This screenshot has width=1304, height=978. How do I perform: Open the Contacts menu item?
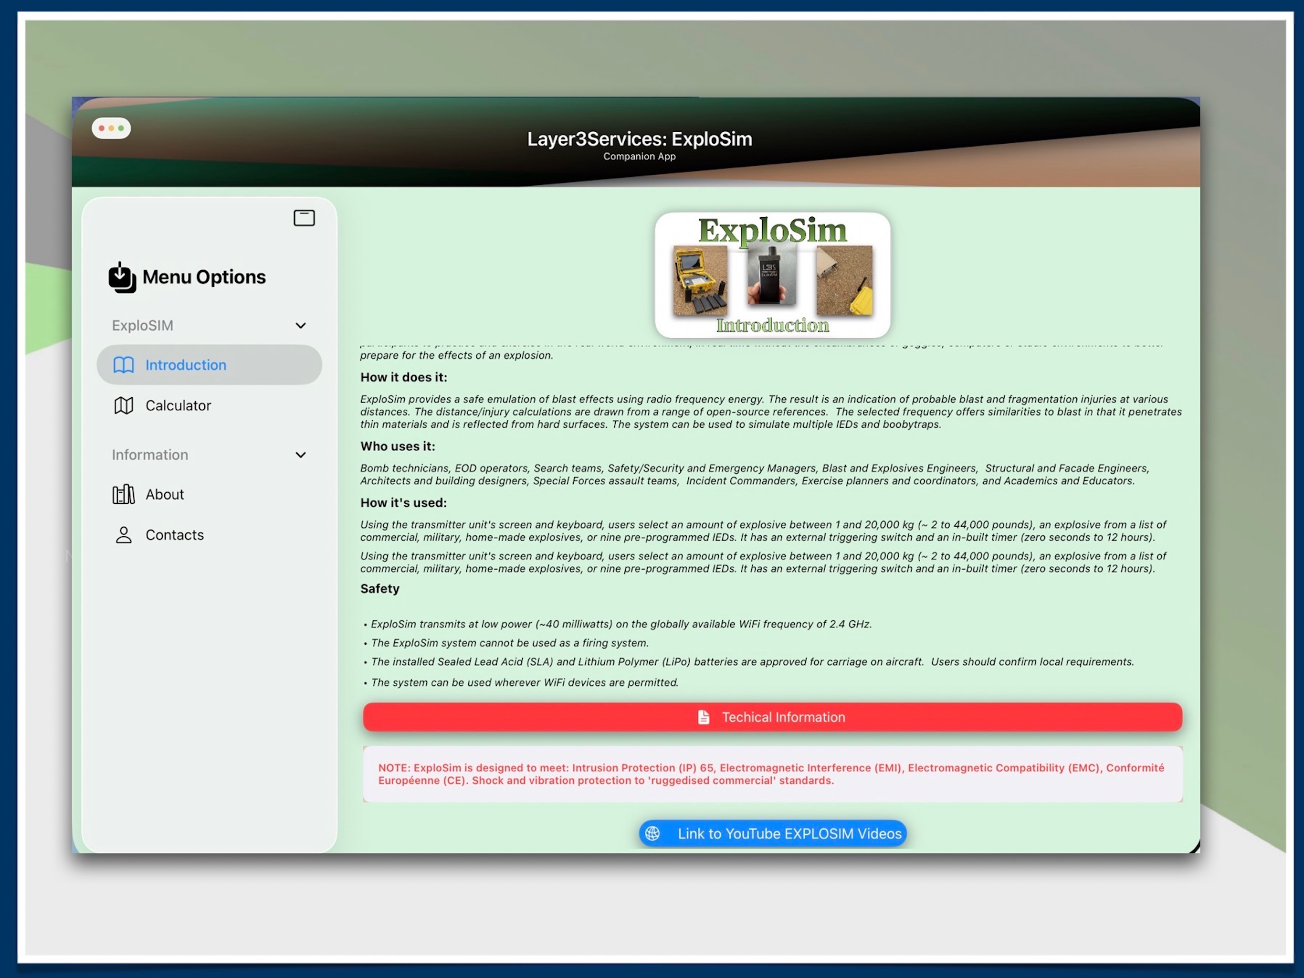pyautogui.click(x=209, y=534)
